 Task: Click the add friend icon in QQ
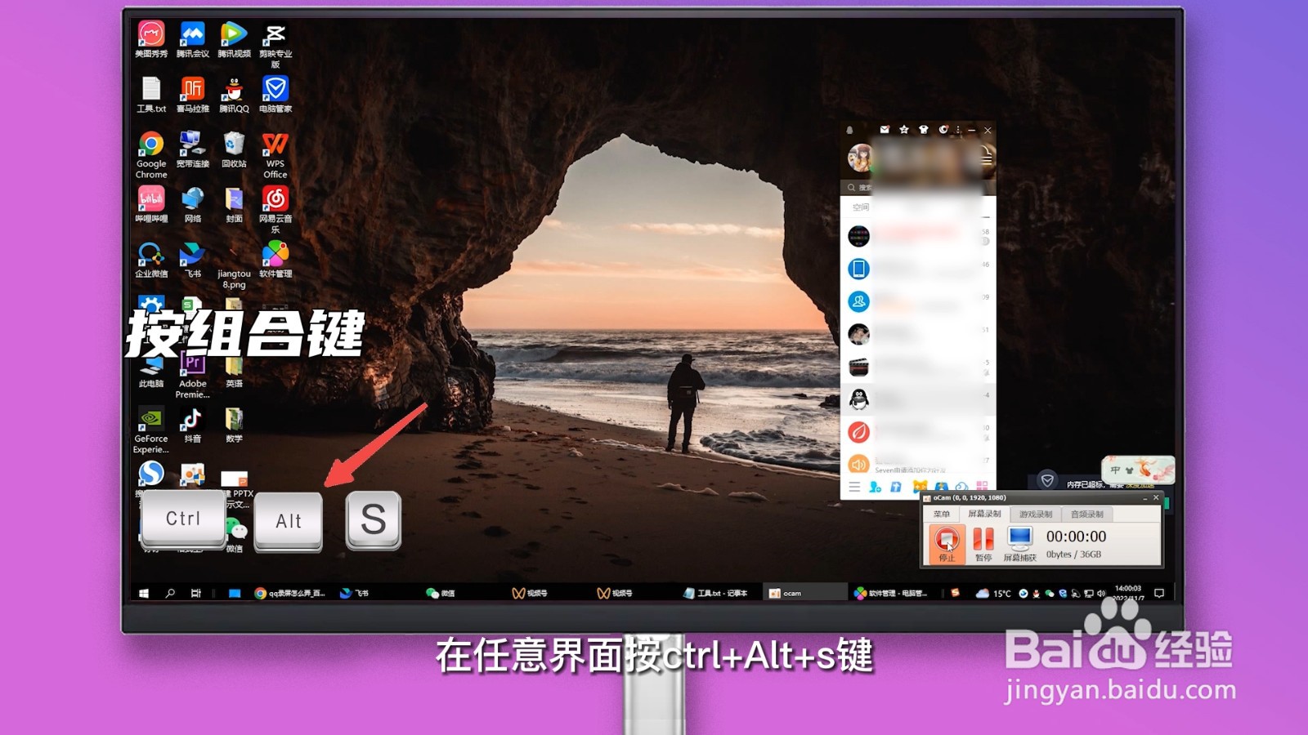tap(876, 487)
